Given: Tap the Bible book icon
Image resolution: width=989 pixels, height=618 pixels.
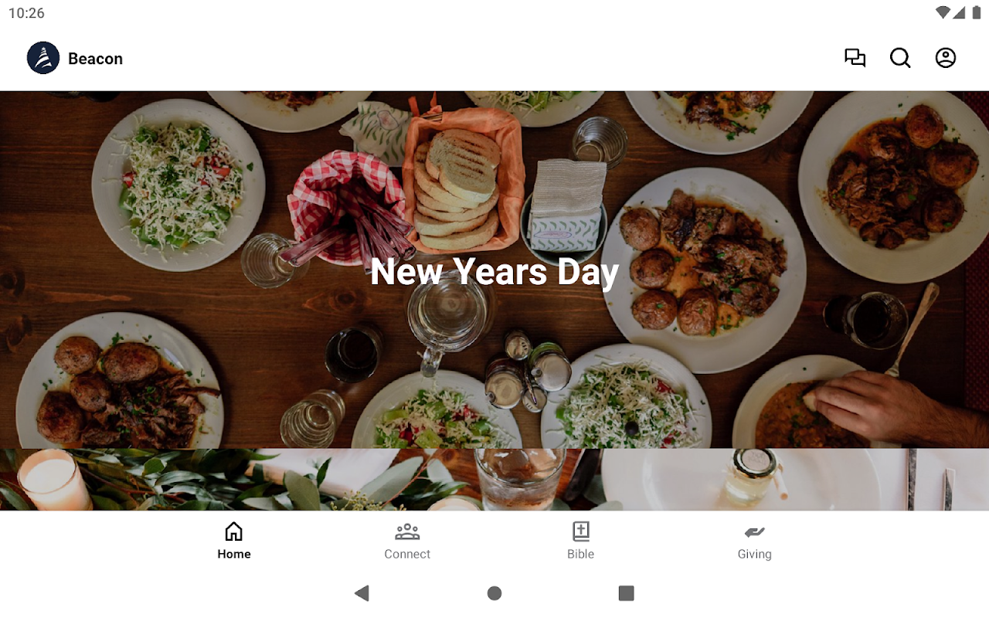Looking at the screenshot, I should (581, 531).
